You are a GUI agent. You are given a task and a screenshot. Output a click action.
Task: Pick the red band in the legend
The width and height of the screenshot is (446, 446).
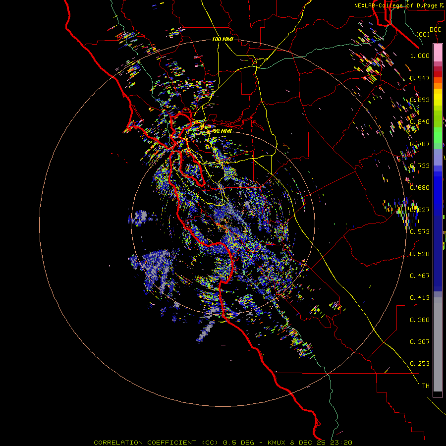click(438, 74)
